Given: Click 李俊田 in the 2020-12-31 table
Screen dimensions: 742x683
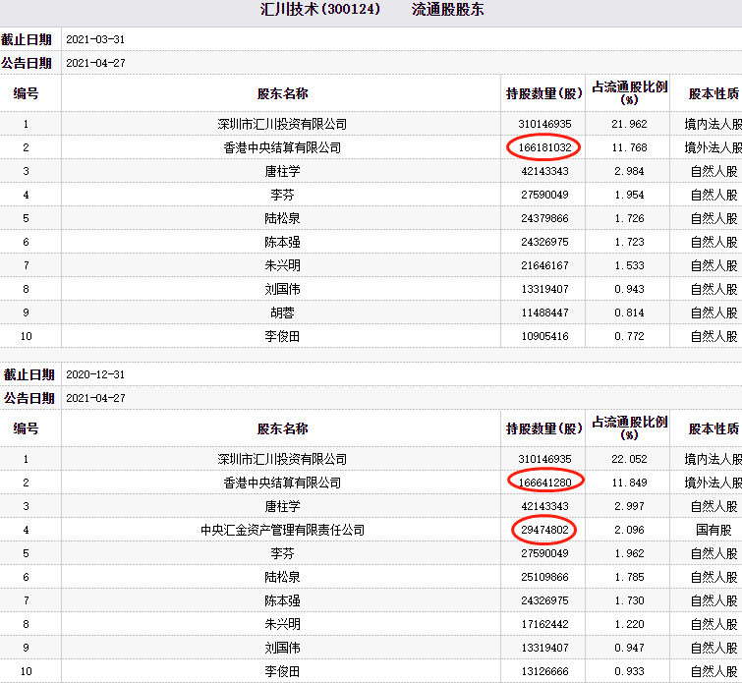Looking at the screenshot, I should point(282,671).
